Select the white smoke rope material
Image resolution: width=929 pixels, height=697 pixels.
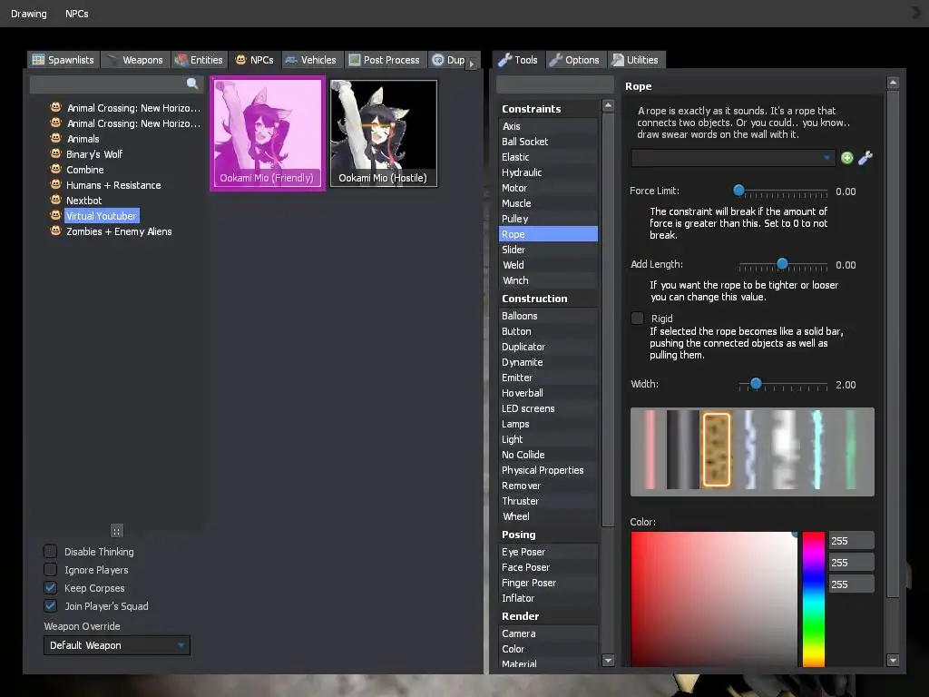(783, 450)
